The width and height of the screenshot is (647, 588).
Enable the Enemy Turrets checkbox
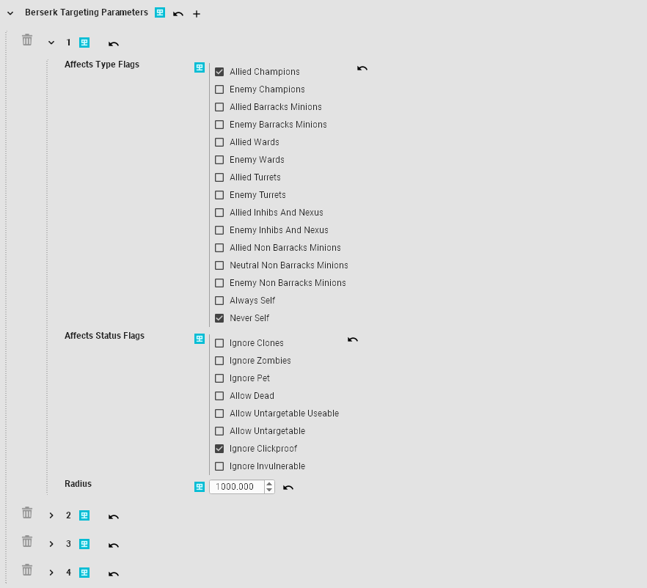pyautogui.click(x=219, y=195)
